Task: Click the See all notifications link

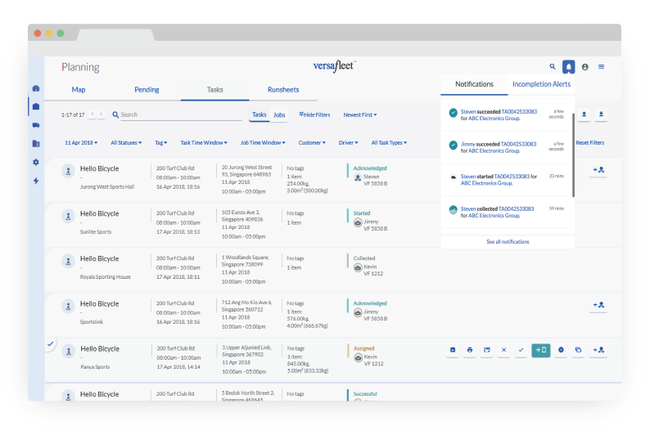Action: tap(508, 242)
